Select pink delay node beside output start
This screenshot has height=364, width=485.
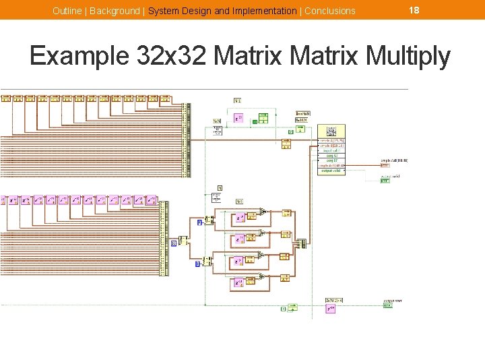331,309
